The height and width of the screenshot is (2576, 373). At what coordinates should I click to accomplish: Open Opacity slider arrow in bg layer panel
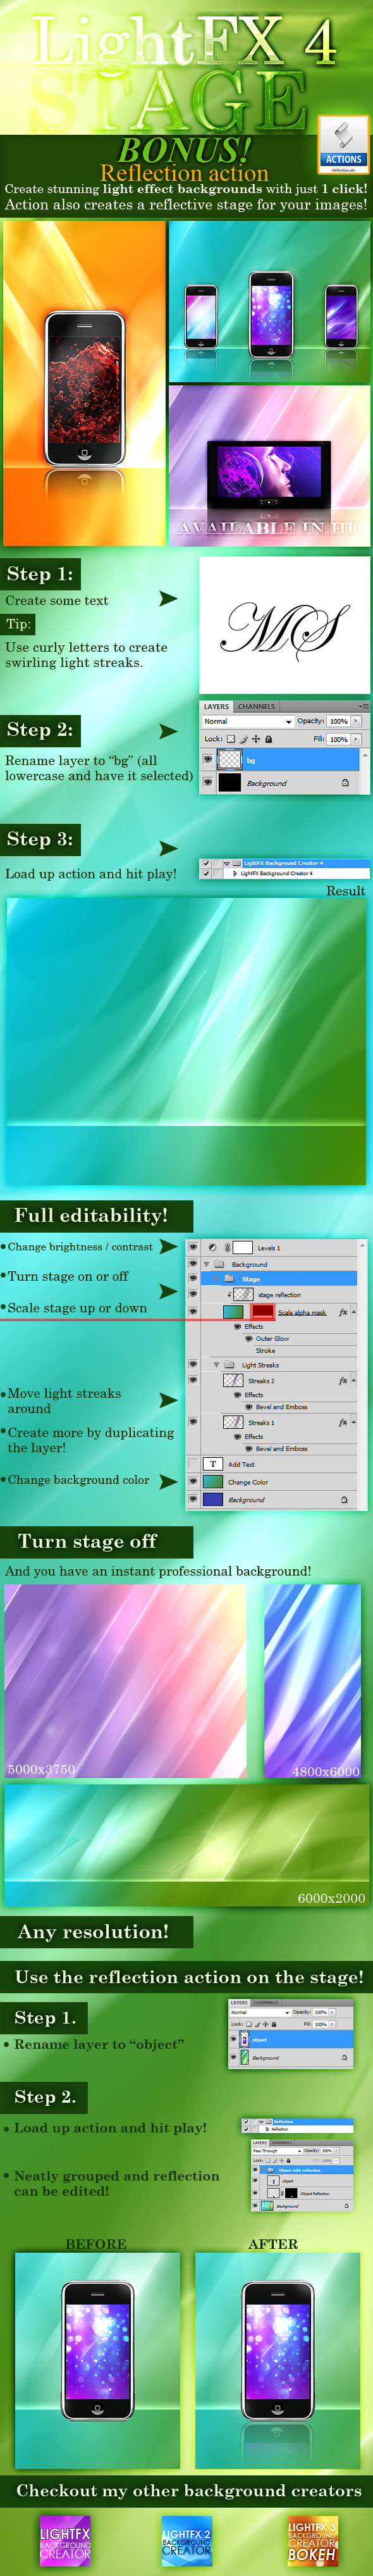coord(356,721)
